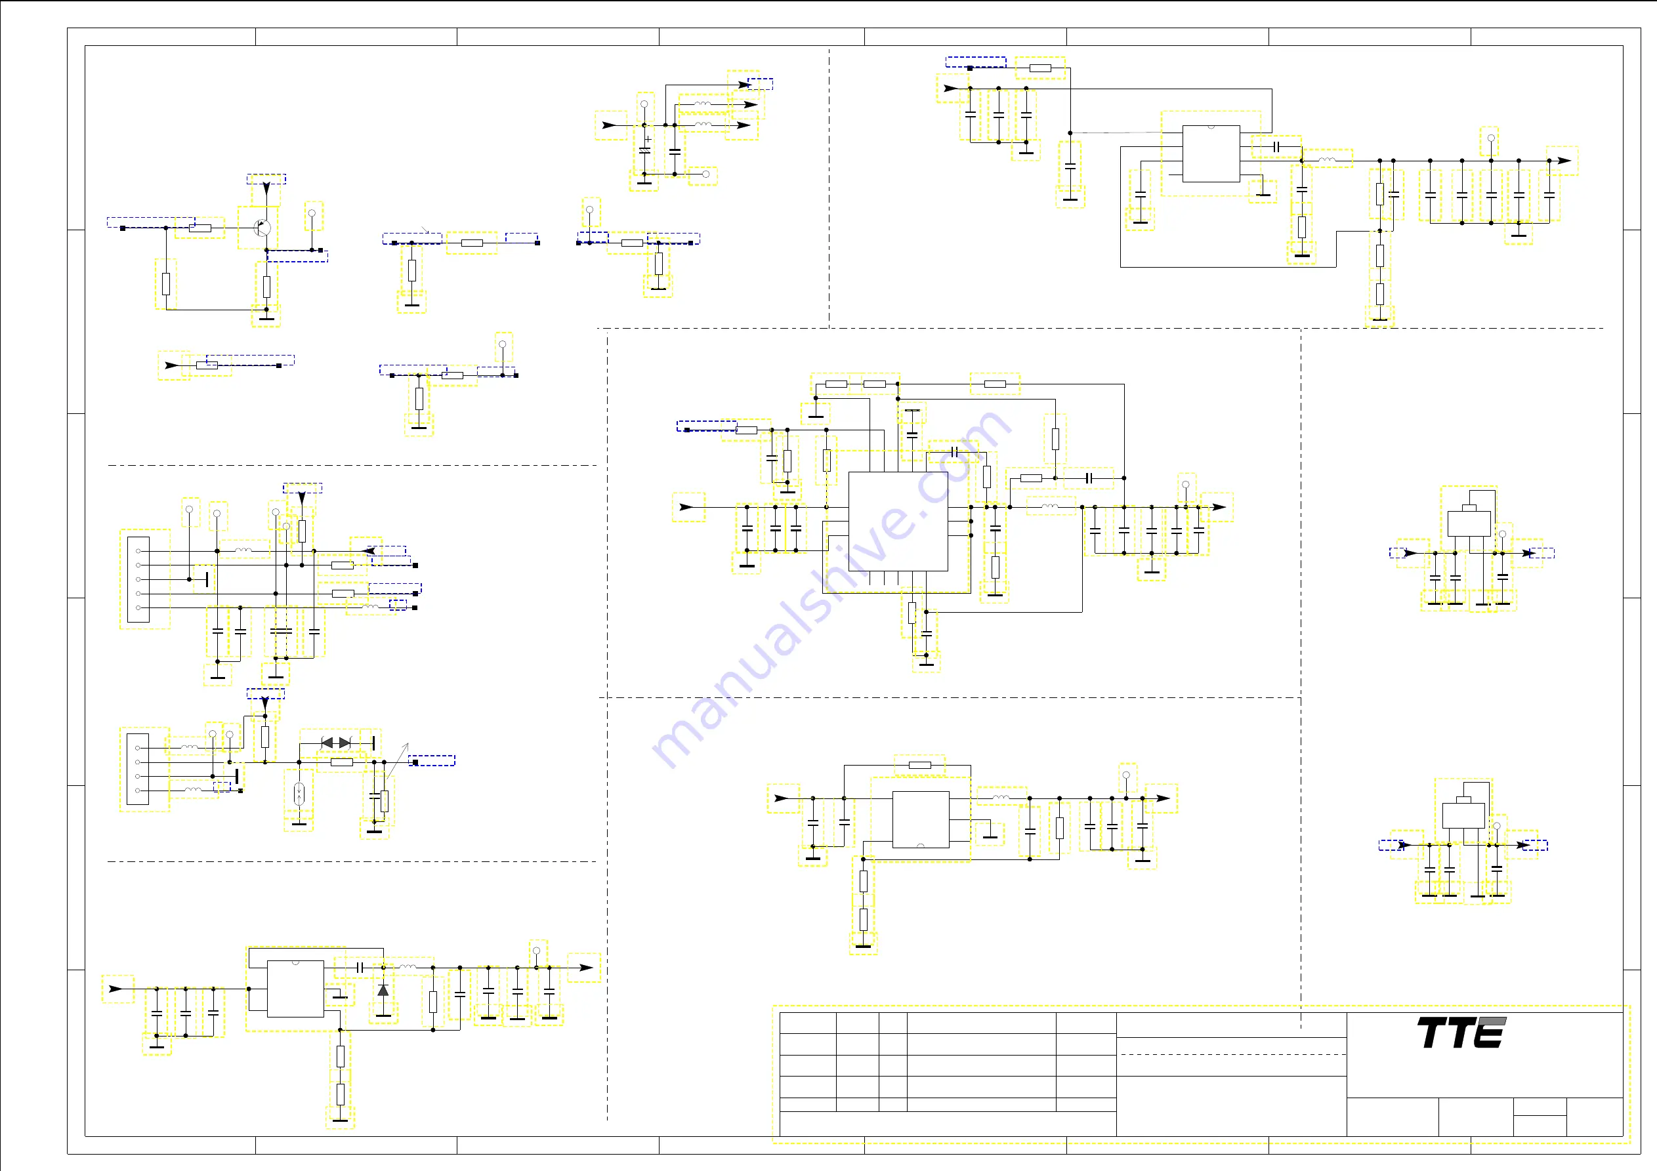Select the large square IC in center

tap(898, 522)
